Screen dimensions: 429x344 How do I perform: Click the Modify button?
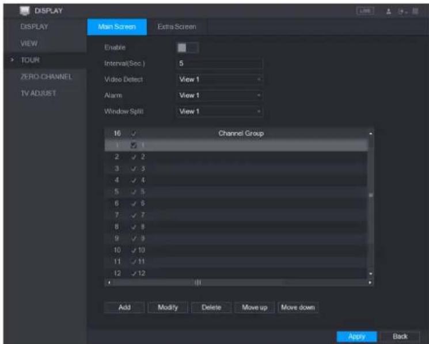coord(168,307)
